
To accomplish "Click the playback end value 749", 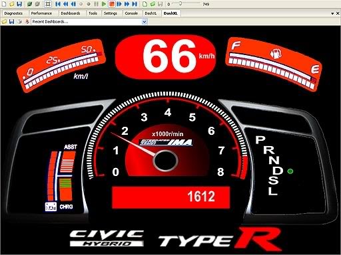I will tap(206, 4).
